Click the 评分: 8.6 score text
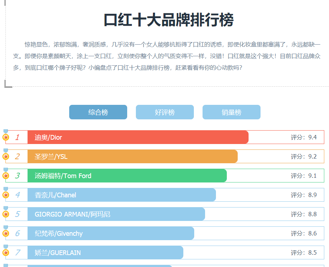This screenshot has height=267, width=329. [304, 233]
